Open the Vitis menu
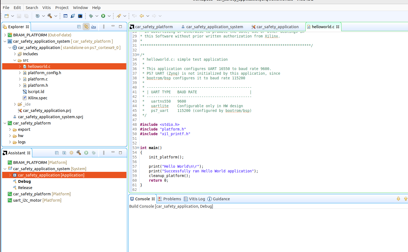This screenshot has width=408, height=252. click(47, 8)
